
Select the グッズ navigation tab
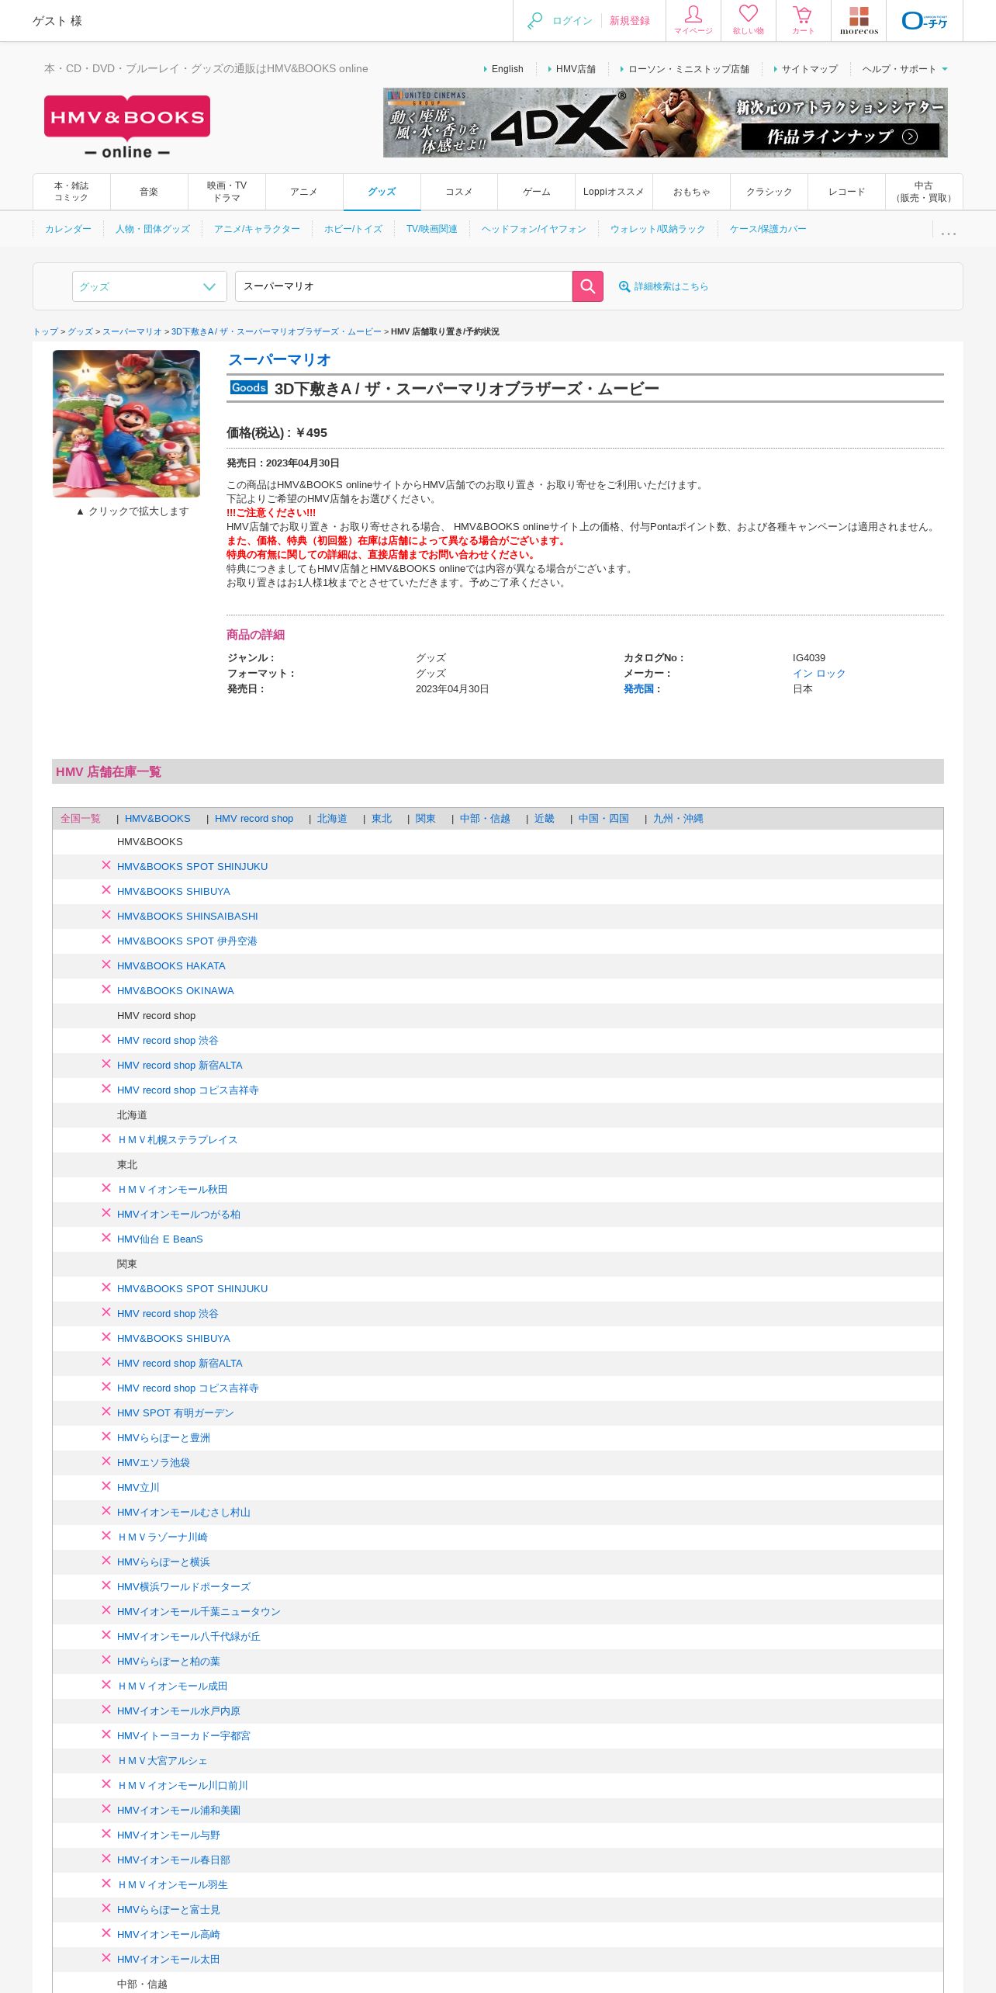tap(382, 192)
